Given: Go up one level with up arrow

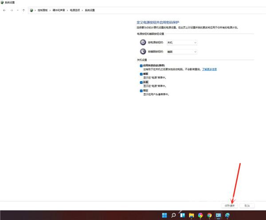Looking at the screenshot, I should click(x=23, y=10).
